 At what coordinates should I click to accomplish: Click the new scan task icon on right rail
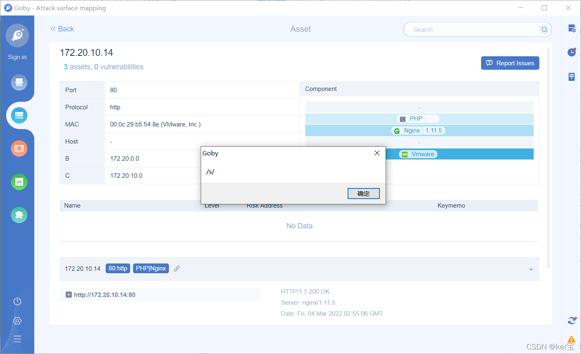(x=572, y=29)
